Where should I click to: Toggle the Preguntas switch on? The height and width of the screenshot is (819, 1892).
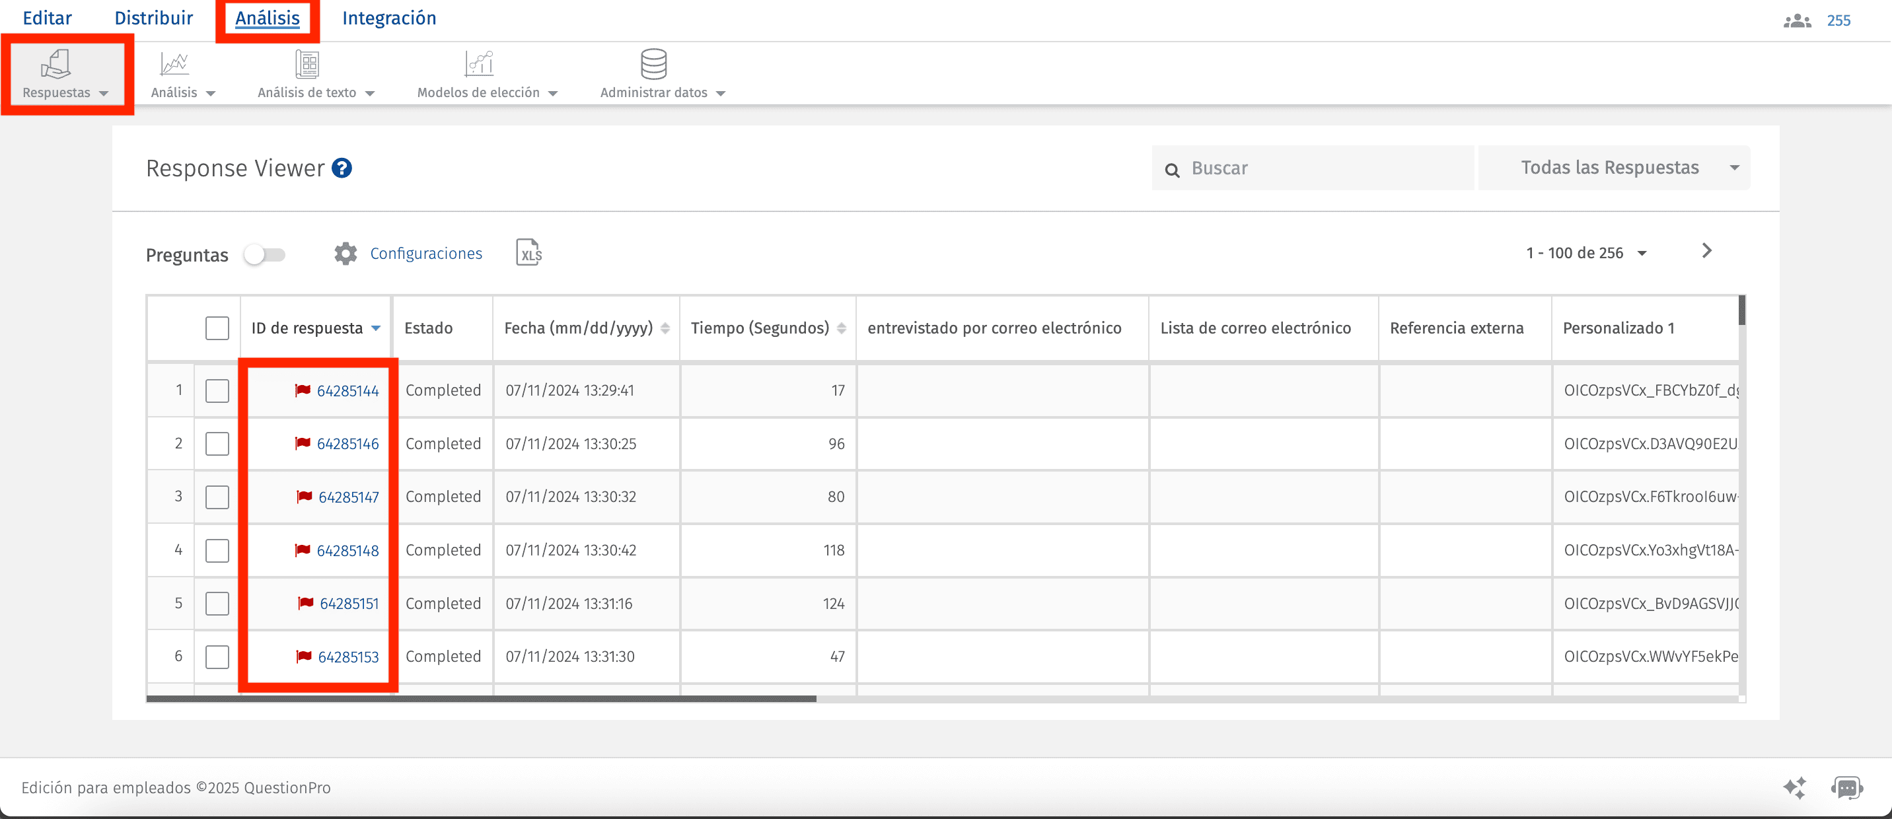pyautogui.click(x=265, y=254)
